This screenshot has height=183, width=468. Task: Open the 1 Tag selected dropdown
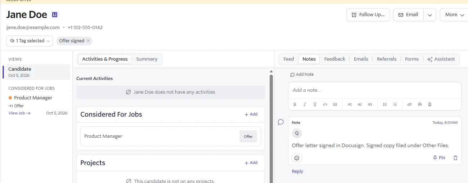pyautogui.click(x=29, y=41)
